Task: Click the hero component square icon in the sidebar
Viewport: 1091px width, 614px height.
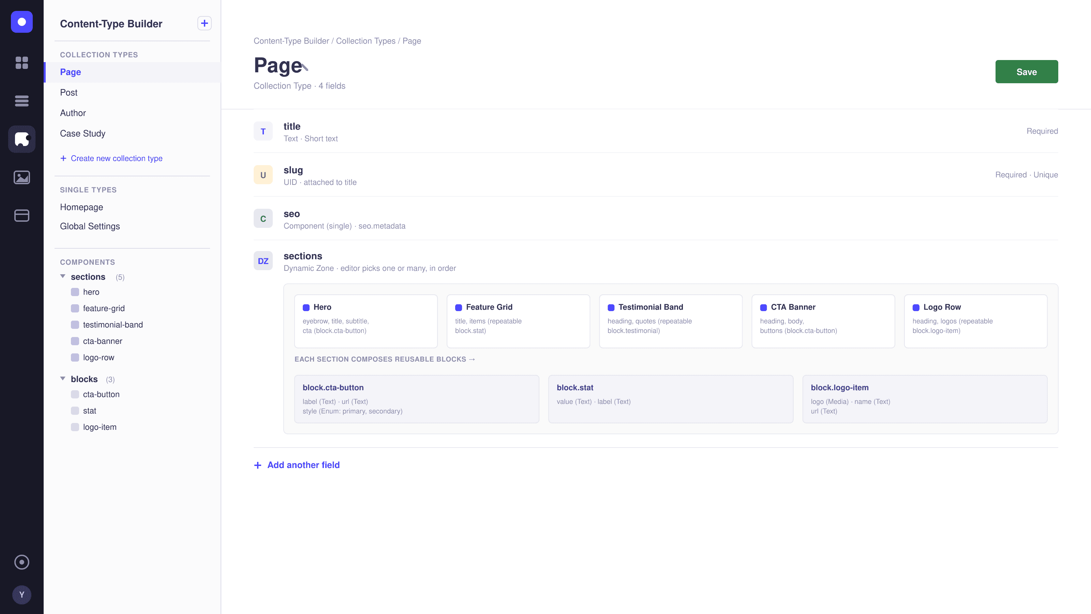Action: point(75,292)
